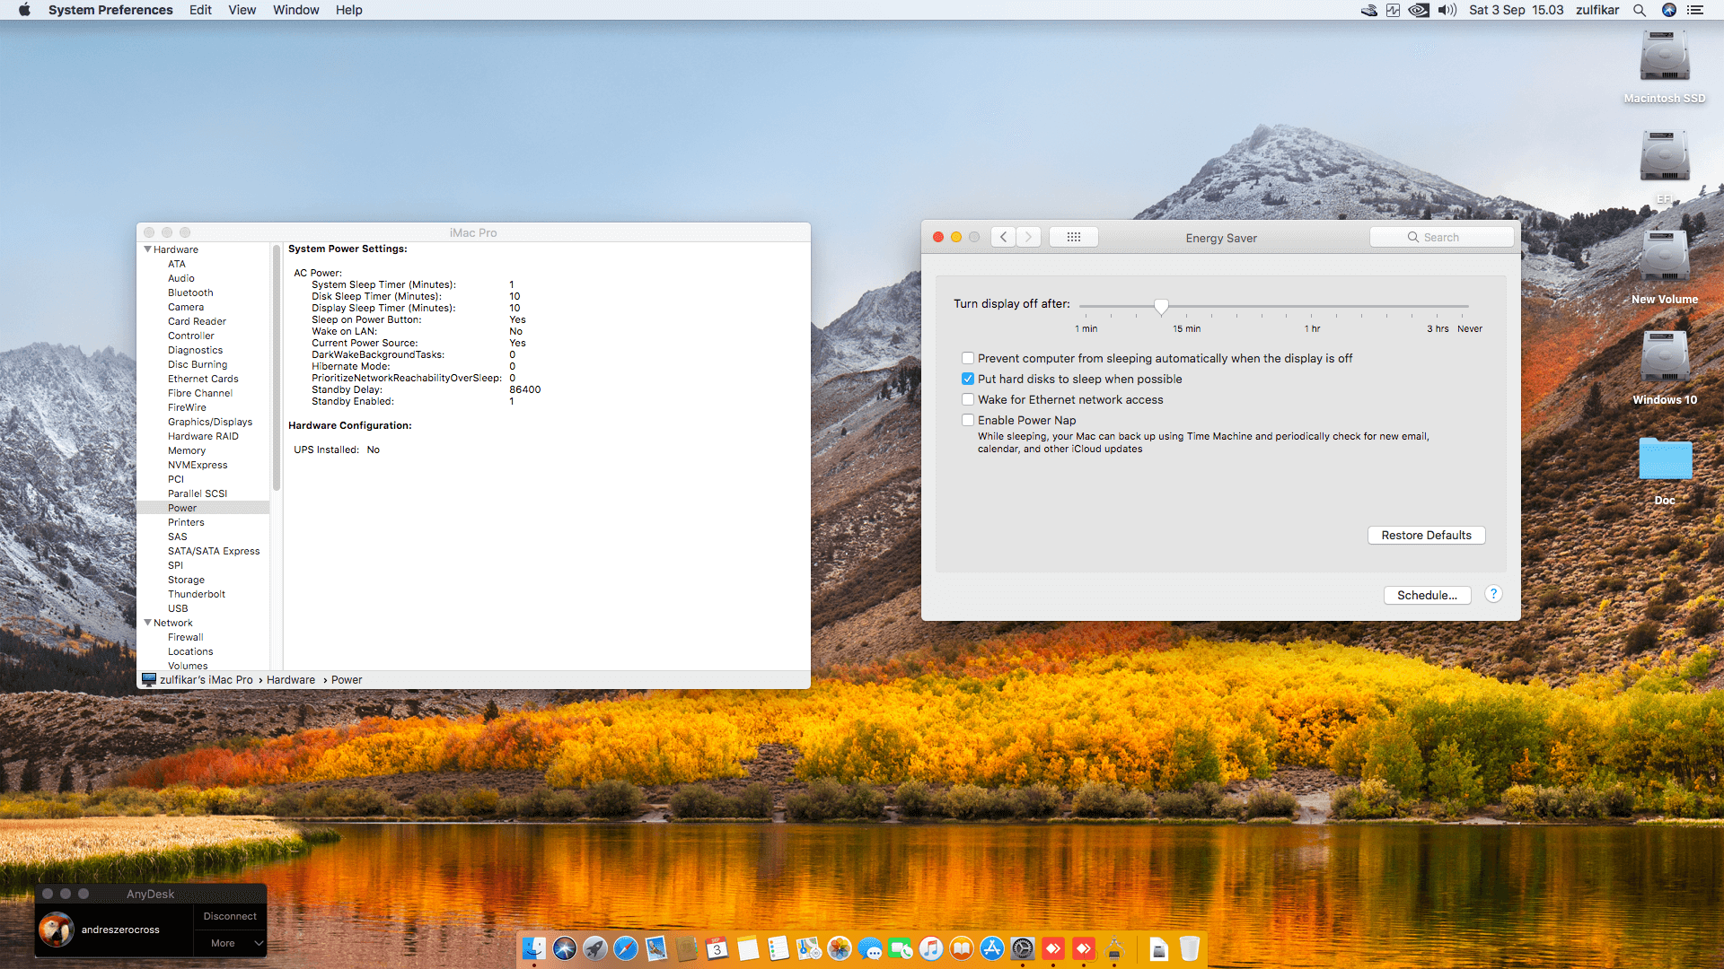Open the Trash from the Dock
The image size is (1724, 969).
tap(1191, 947)
